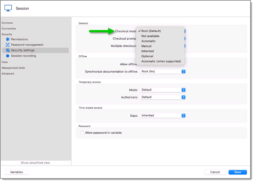Open the Management tools section

pyautogui.click(x=13, y=68)
